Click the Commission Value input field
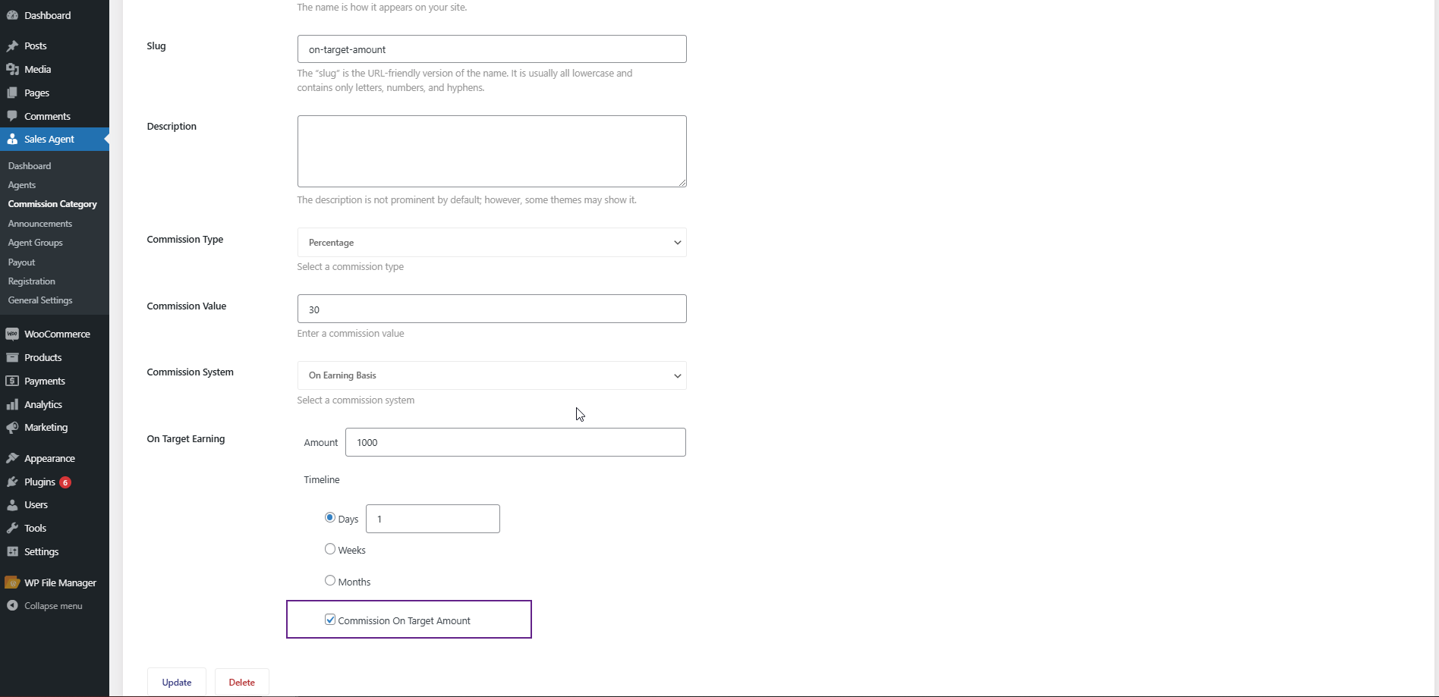The height and width of the screenshot is (697, 1439). click(x=492, y=309)
